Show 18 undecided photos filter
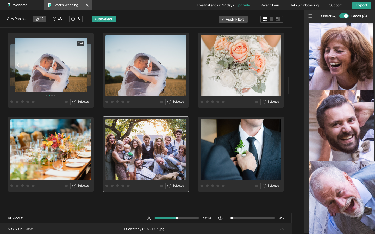Viewport: 375px width, 234px height. (76, 19)
